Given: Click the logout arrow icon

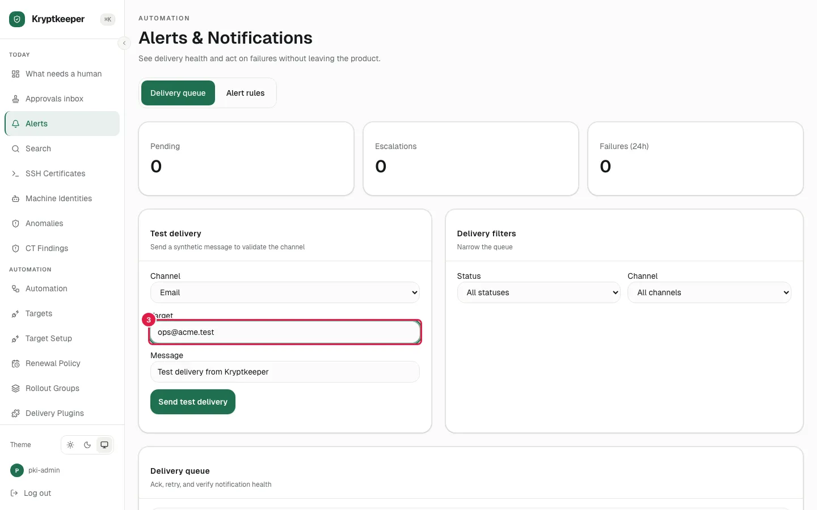Looking at the screenshot, I should [14, 494].
